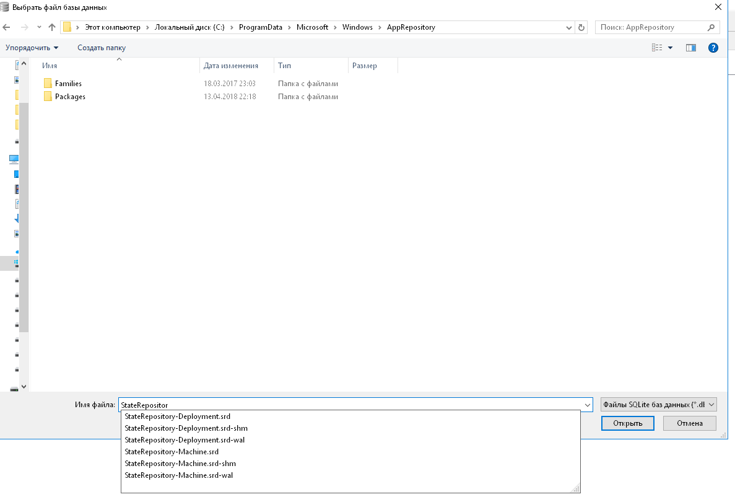Expand the chevron after ProgramData

pos(289,27)
